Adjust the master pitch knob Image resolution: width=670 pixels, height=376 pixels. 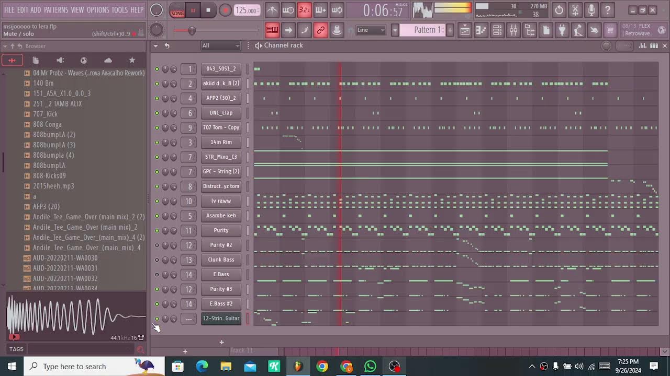pos(157,30)
